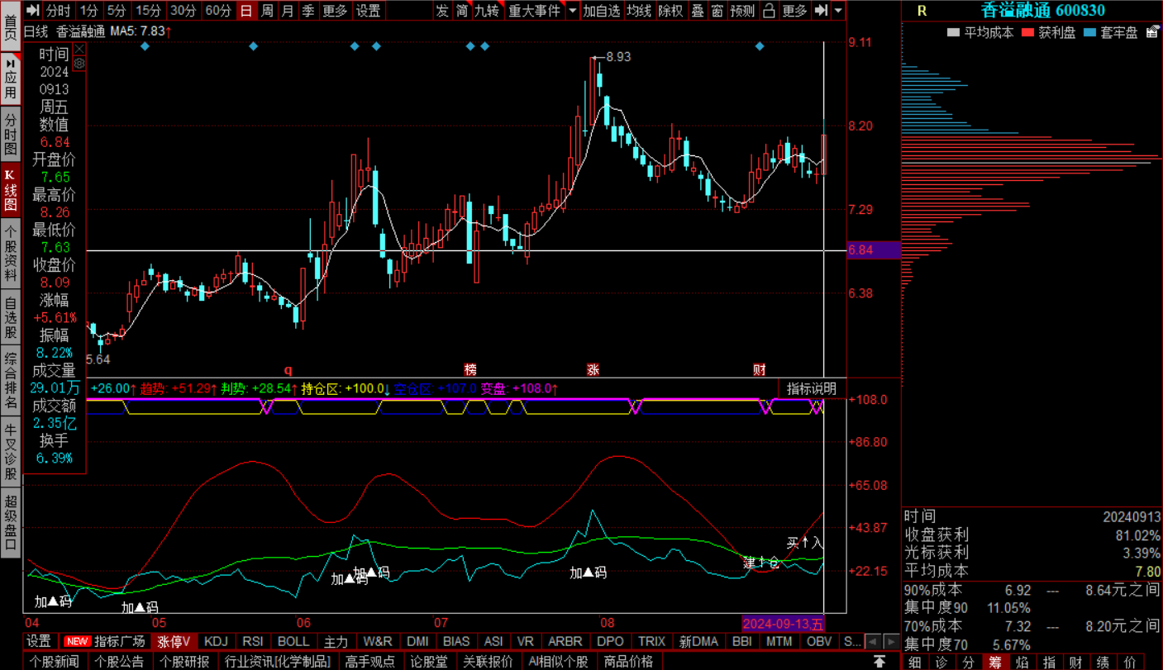Toggle 预测 forecast display
Viewport: 1163px width, 670px height.
(x=742, y=11)
